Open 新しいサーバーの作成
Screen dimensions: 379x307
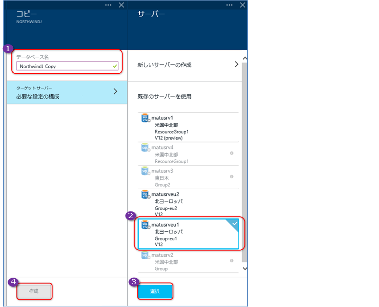click(x=185, y=65)
